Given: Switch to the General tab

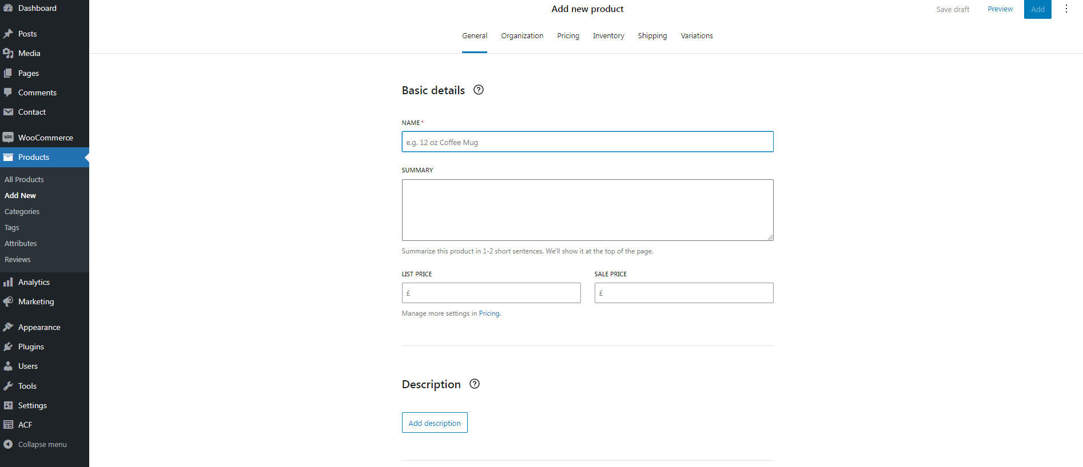Looking at the screenshot, I should click(x=475, y=35).
